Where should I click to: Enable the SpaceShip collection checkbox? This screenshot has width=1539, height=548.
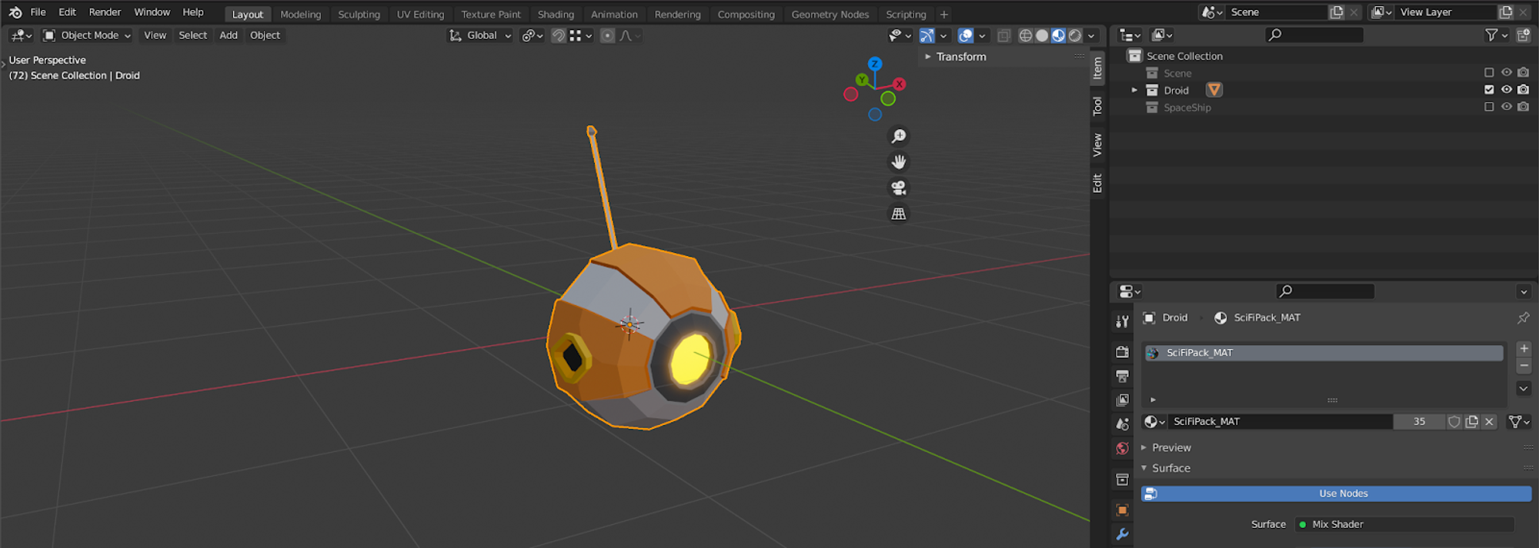point(1489,108)
